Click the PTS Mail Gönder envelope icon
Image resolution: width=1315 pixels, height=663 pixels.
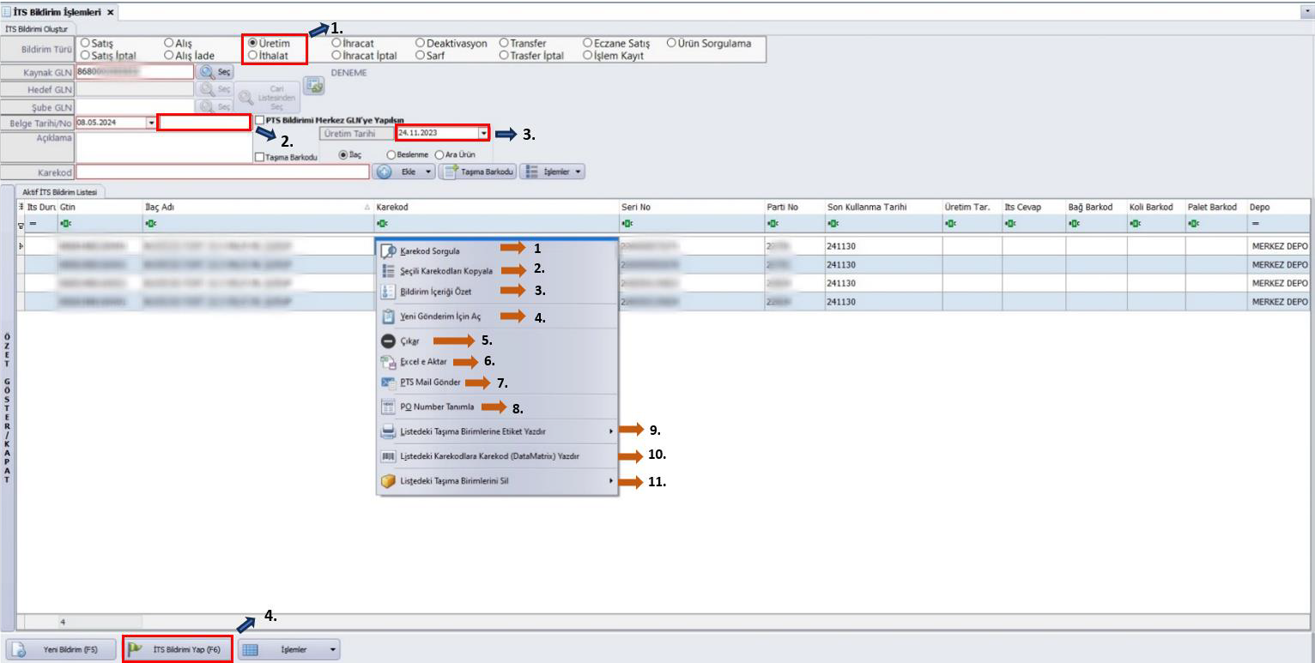pos(387,382)
